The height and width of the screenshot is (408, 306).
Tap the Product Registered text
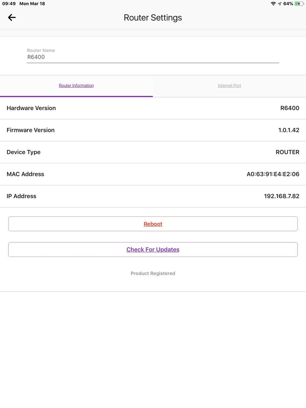point(153,274)
